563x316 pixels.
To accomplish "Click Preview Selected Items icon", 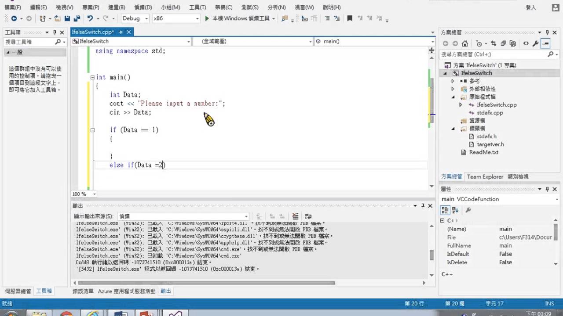I will (545, 43).
